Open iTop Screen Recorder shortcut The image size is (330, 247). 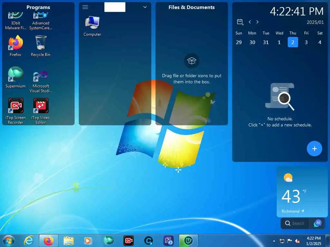point(15,111)
